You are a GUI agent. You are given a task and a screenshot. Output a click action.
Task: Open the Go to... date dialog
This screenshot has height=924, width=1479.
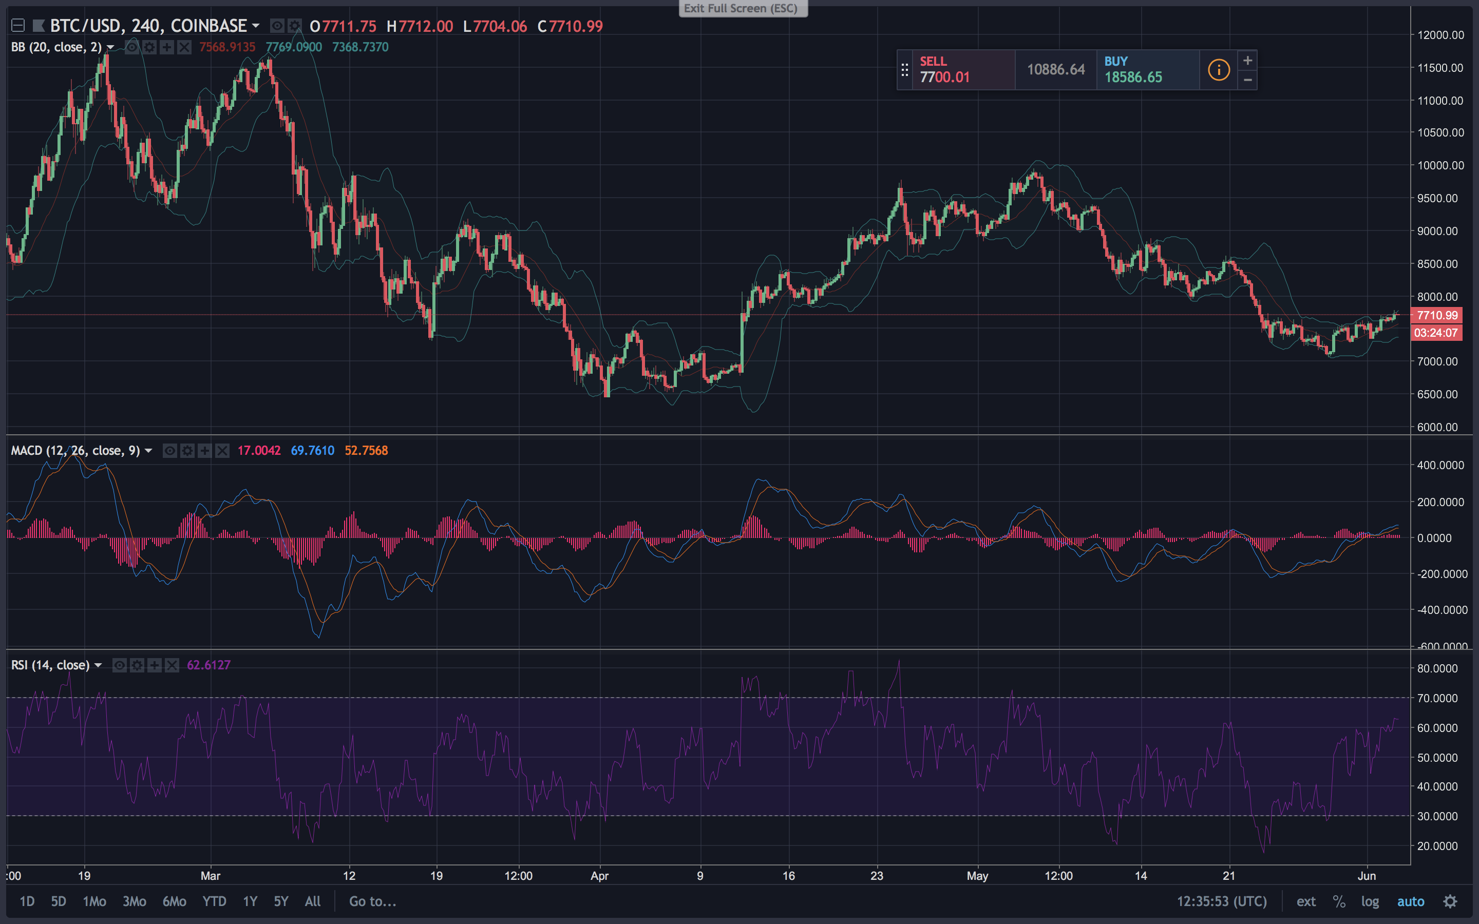(x=373, y=901)
